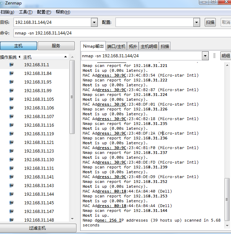This screenshot has width=231, height=234.
Task: Click OS icon beside host 192.168.31.130
Action: [11, 159]
